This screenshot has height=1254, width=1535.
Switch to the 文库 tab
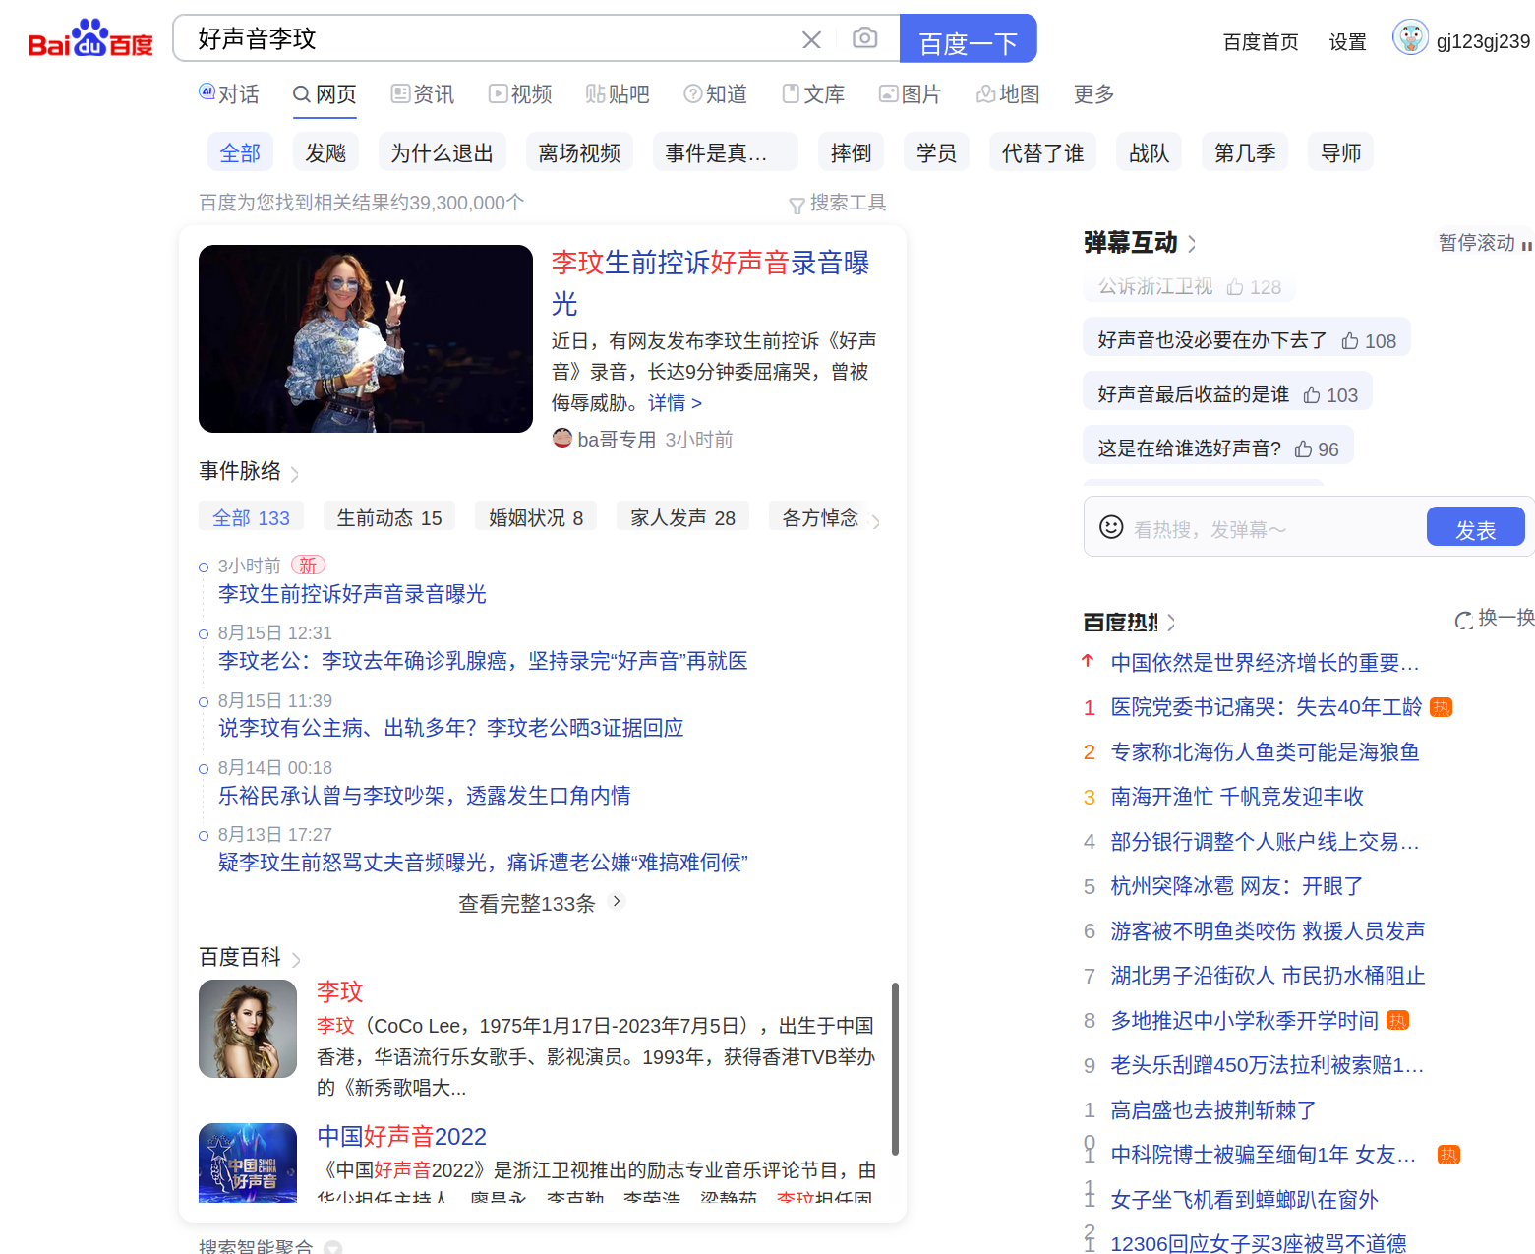[814, 94]
